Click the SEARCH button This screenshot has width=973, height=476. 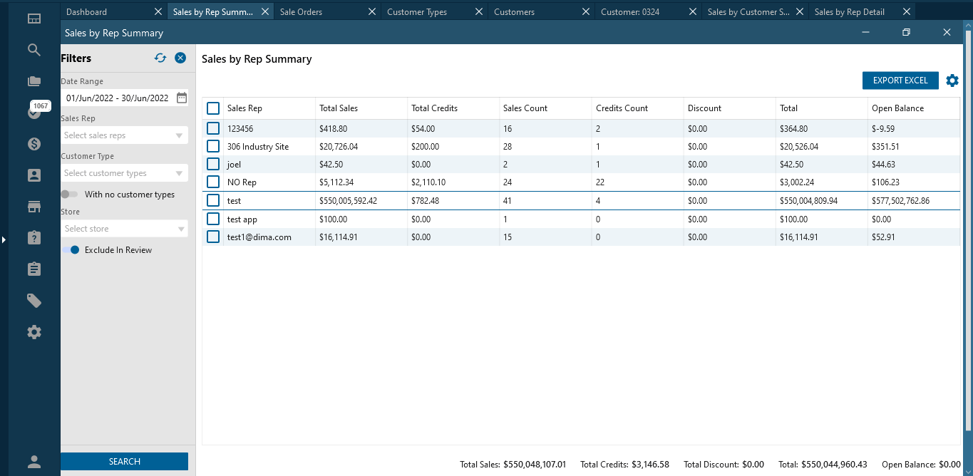pyautogui.click(x=125, y=462)
